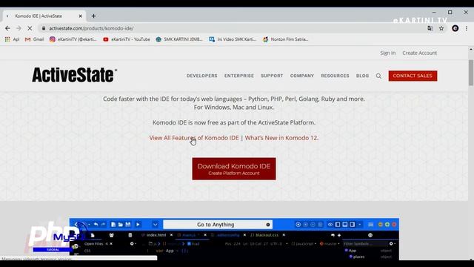Click the ActiveState logo

74,75
